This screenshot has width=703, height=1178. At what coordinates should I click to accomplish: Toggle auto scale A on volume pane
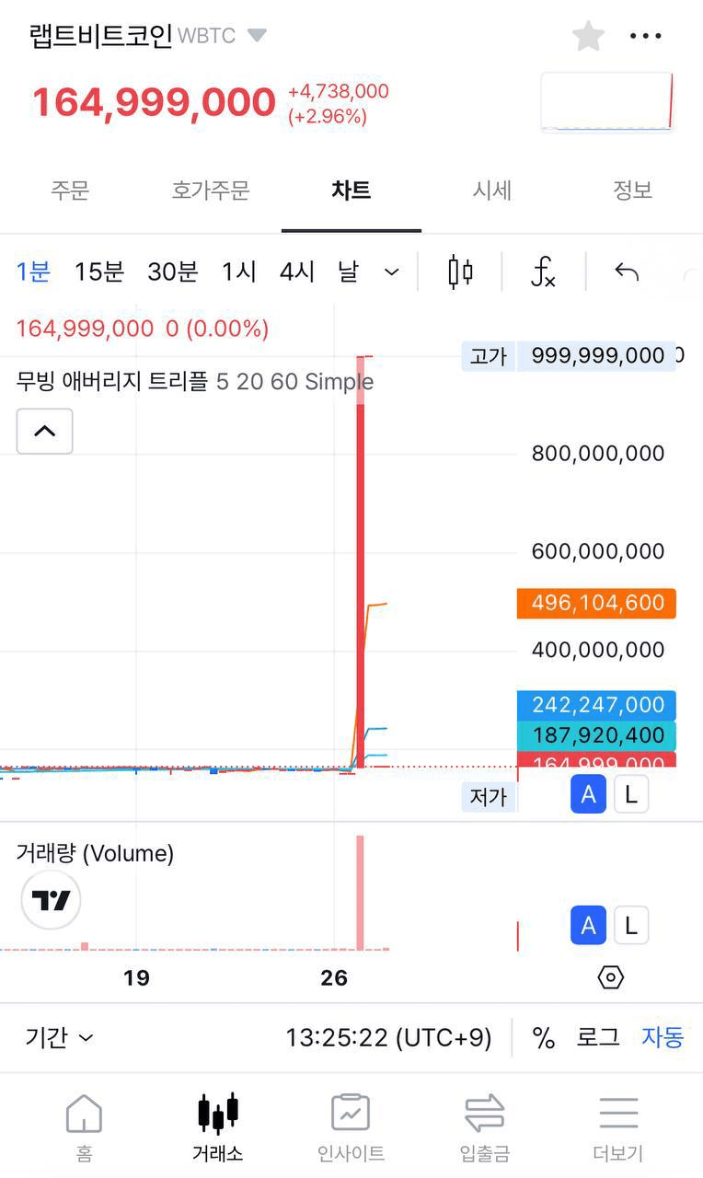click(x=588, y=925)
